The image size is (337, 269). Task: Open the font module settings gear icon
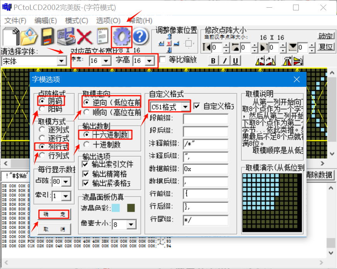121,37
